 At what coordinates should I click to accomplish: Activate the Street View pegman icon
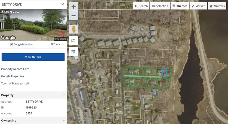coord(74,29)
